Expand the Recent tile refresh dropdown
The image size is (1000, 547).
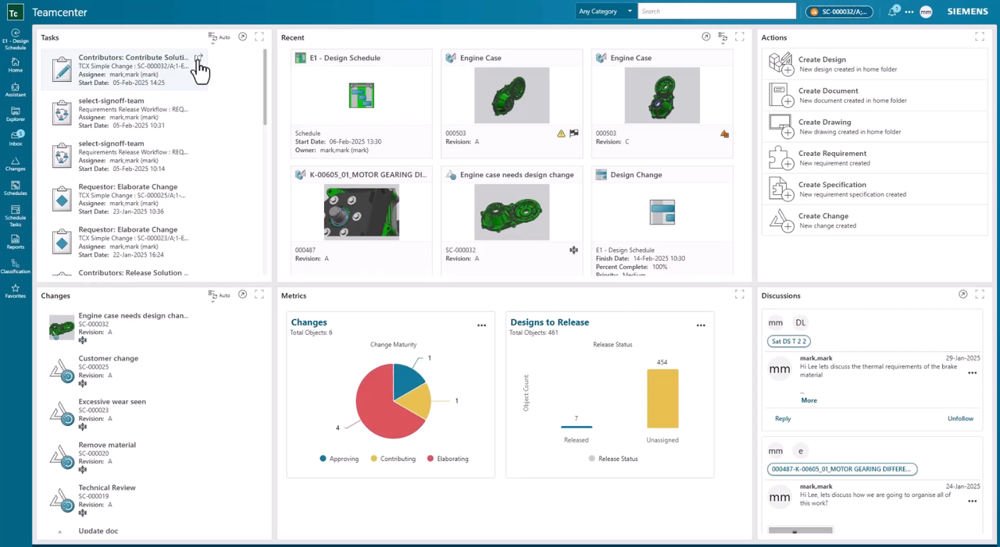pos(723,37)
